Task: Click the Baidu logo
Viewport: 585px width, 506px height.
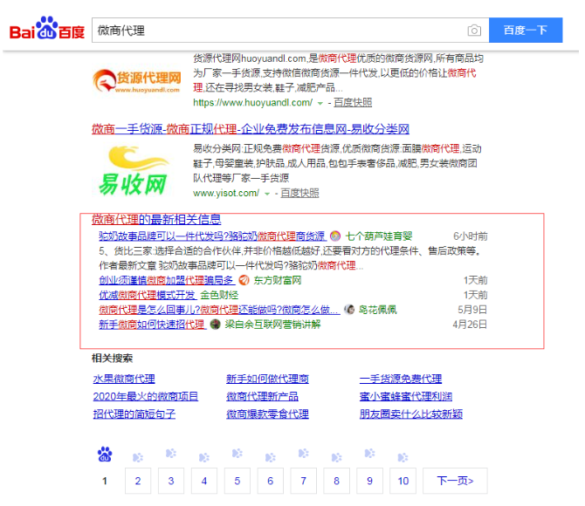Action: coord(47,28)
